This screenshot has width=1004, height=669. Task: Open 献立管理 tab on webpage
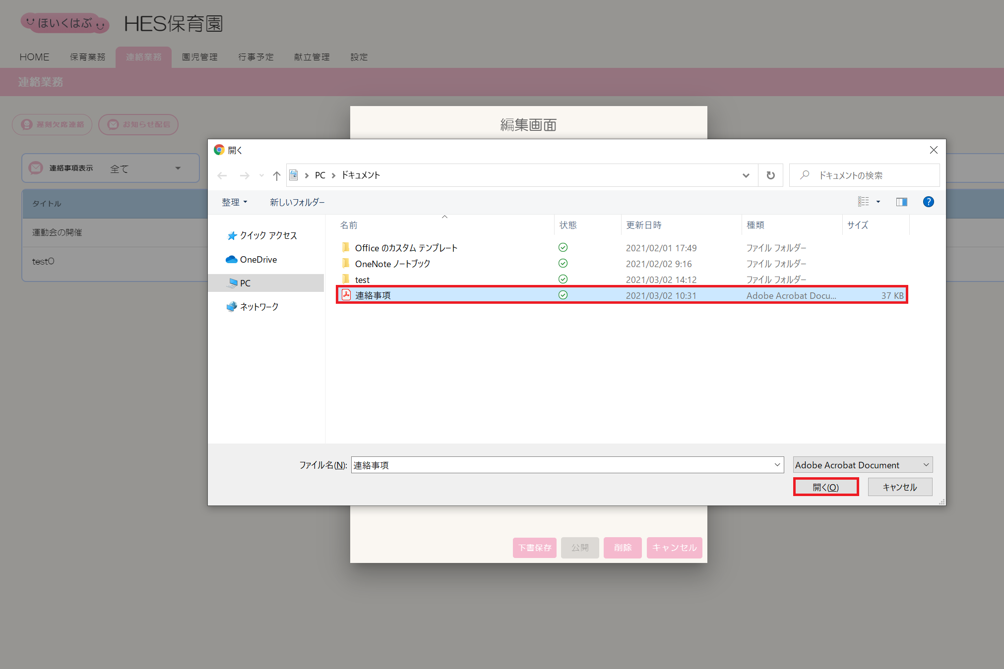pyautogui.click(x=312, y=57)
